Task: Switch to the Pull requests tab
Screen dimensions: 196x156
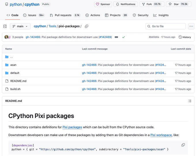Action: [65, 15]
